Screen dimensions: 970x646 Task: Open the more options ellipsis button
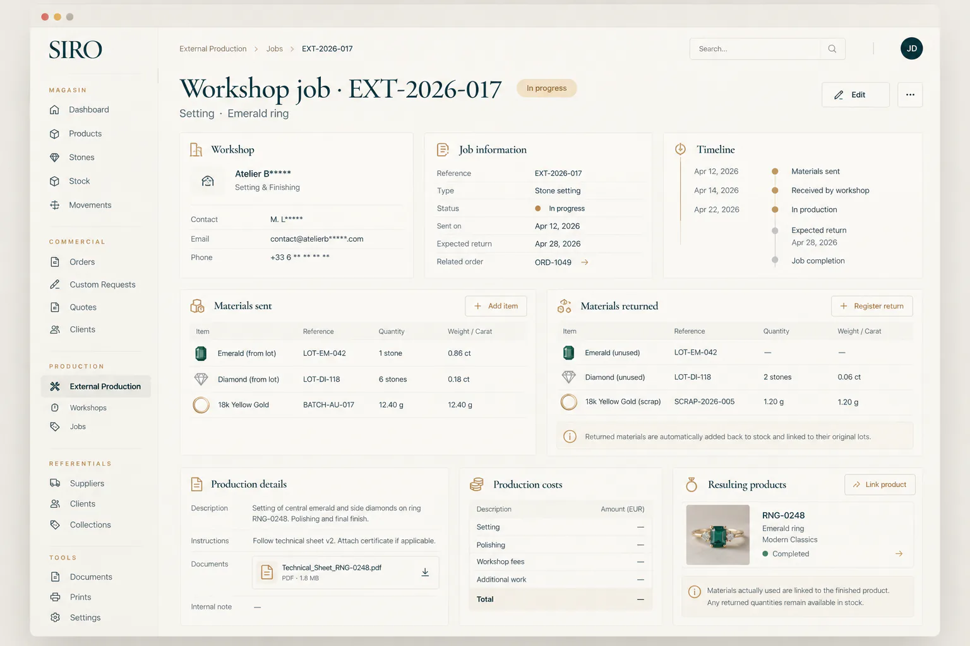pyautogui.click(x=910, y=95)
